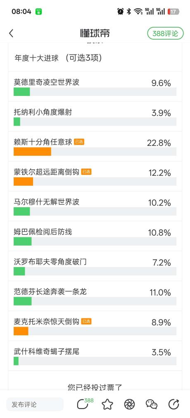Tap the 范德芬长途奔袭一条龙 option
Viewport: 190px width, 418px height.
coord(95,296)
